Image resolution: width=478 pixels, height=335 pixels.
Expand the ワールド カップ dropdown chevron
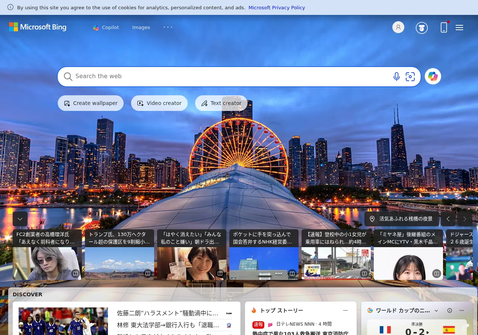(436, 310)
